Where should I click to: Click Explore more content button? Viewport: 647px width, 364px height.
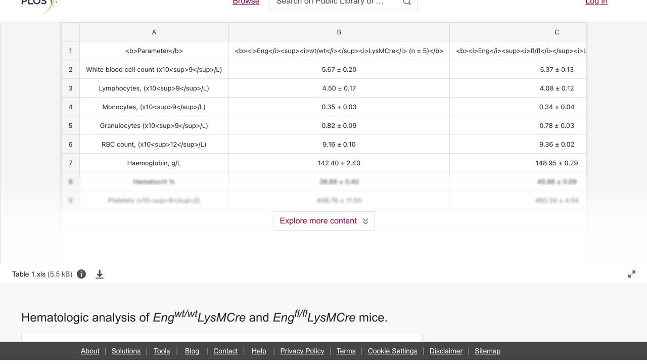coord(323,221)
